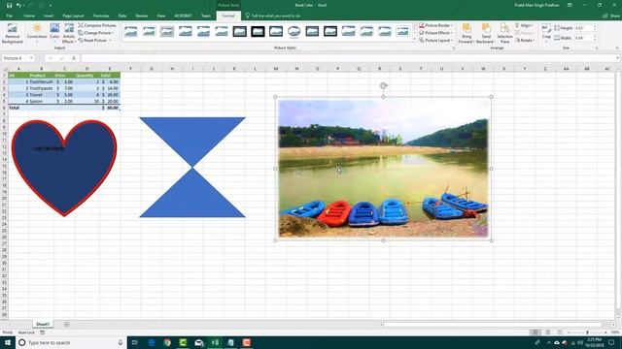The image size is (622, 349).
Task: Increase picture height with stepper arrow
Action: click(595, 26)
